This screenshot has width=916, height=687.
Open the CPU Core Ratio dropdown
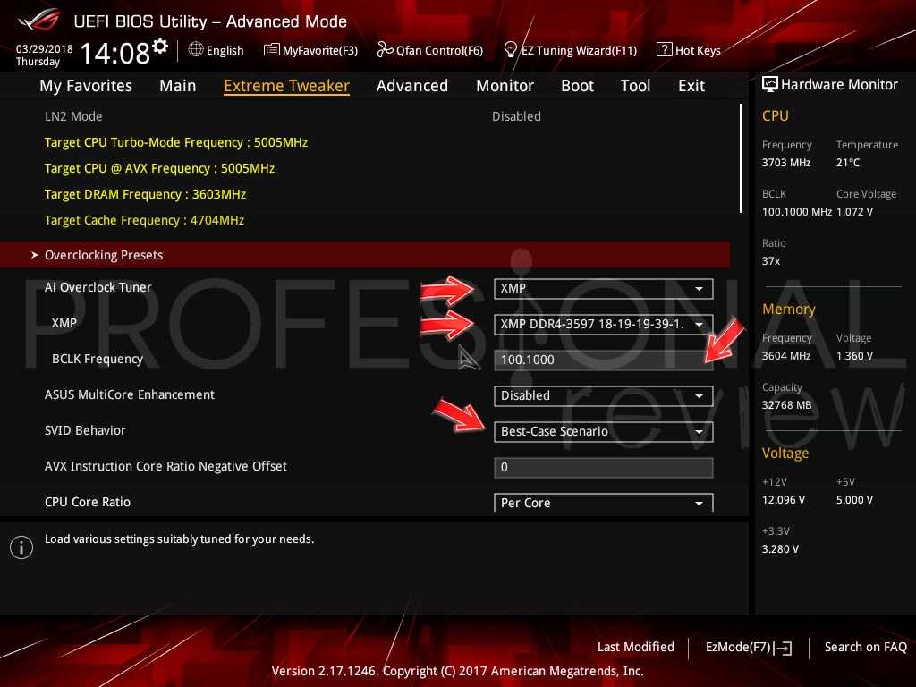(x=603, y=503)
